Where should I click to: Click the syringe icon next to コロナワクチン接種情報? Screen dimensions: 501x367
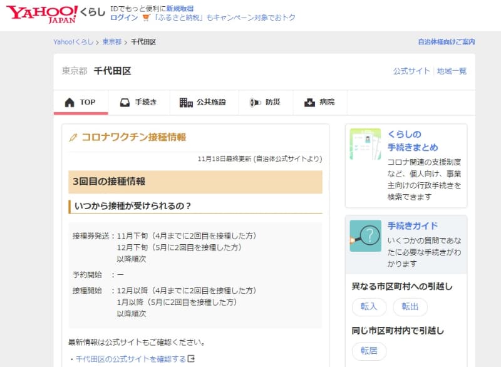coord(73,138)
